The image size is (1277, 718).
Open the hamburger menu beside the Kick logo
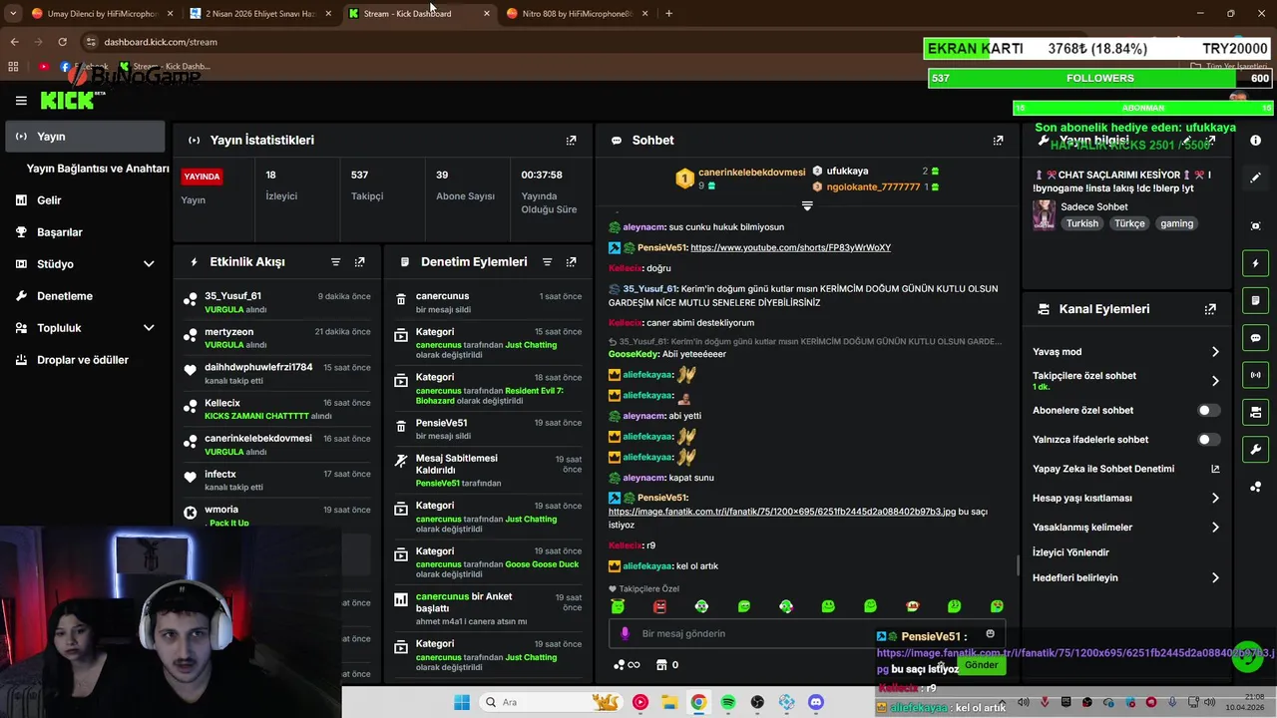click(x=21, y=101)
